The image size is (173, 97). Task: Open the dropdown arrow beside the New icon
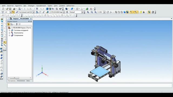[5, 9]
